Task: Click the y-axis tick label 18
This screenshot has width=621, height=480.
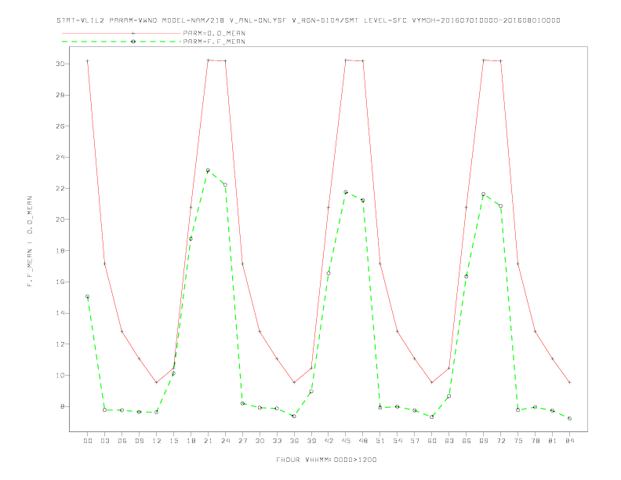Action: [61, 251]
